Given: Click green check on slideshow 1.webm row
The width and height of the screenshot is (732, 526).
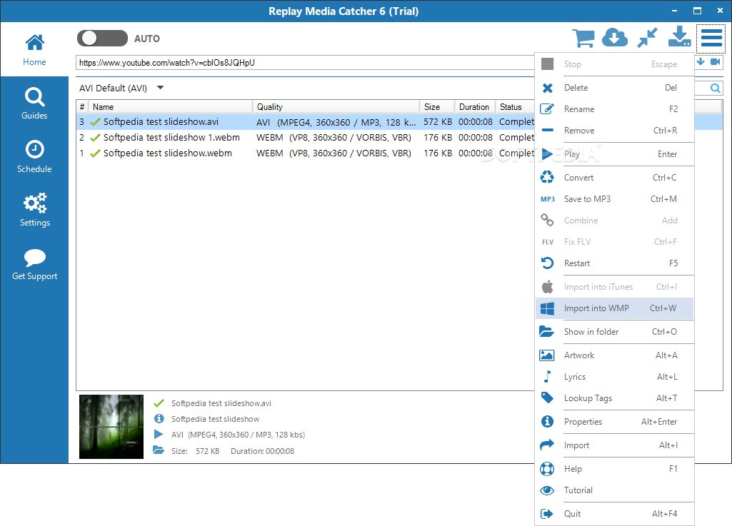Looking at the screenshot, I should pos(95,138).
